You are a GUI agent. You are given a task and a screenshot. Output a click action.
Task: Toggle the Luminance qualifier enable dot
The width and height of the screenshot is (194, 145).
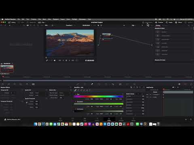coord(76,109)
